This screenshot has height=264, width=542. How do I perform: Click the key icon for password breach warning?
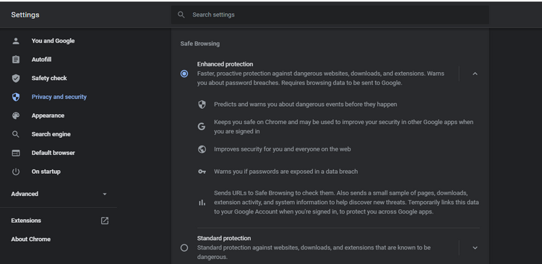202,172
